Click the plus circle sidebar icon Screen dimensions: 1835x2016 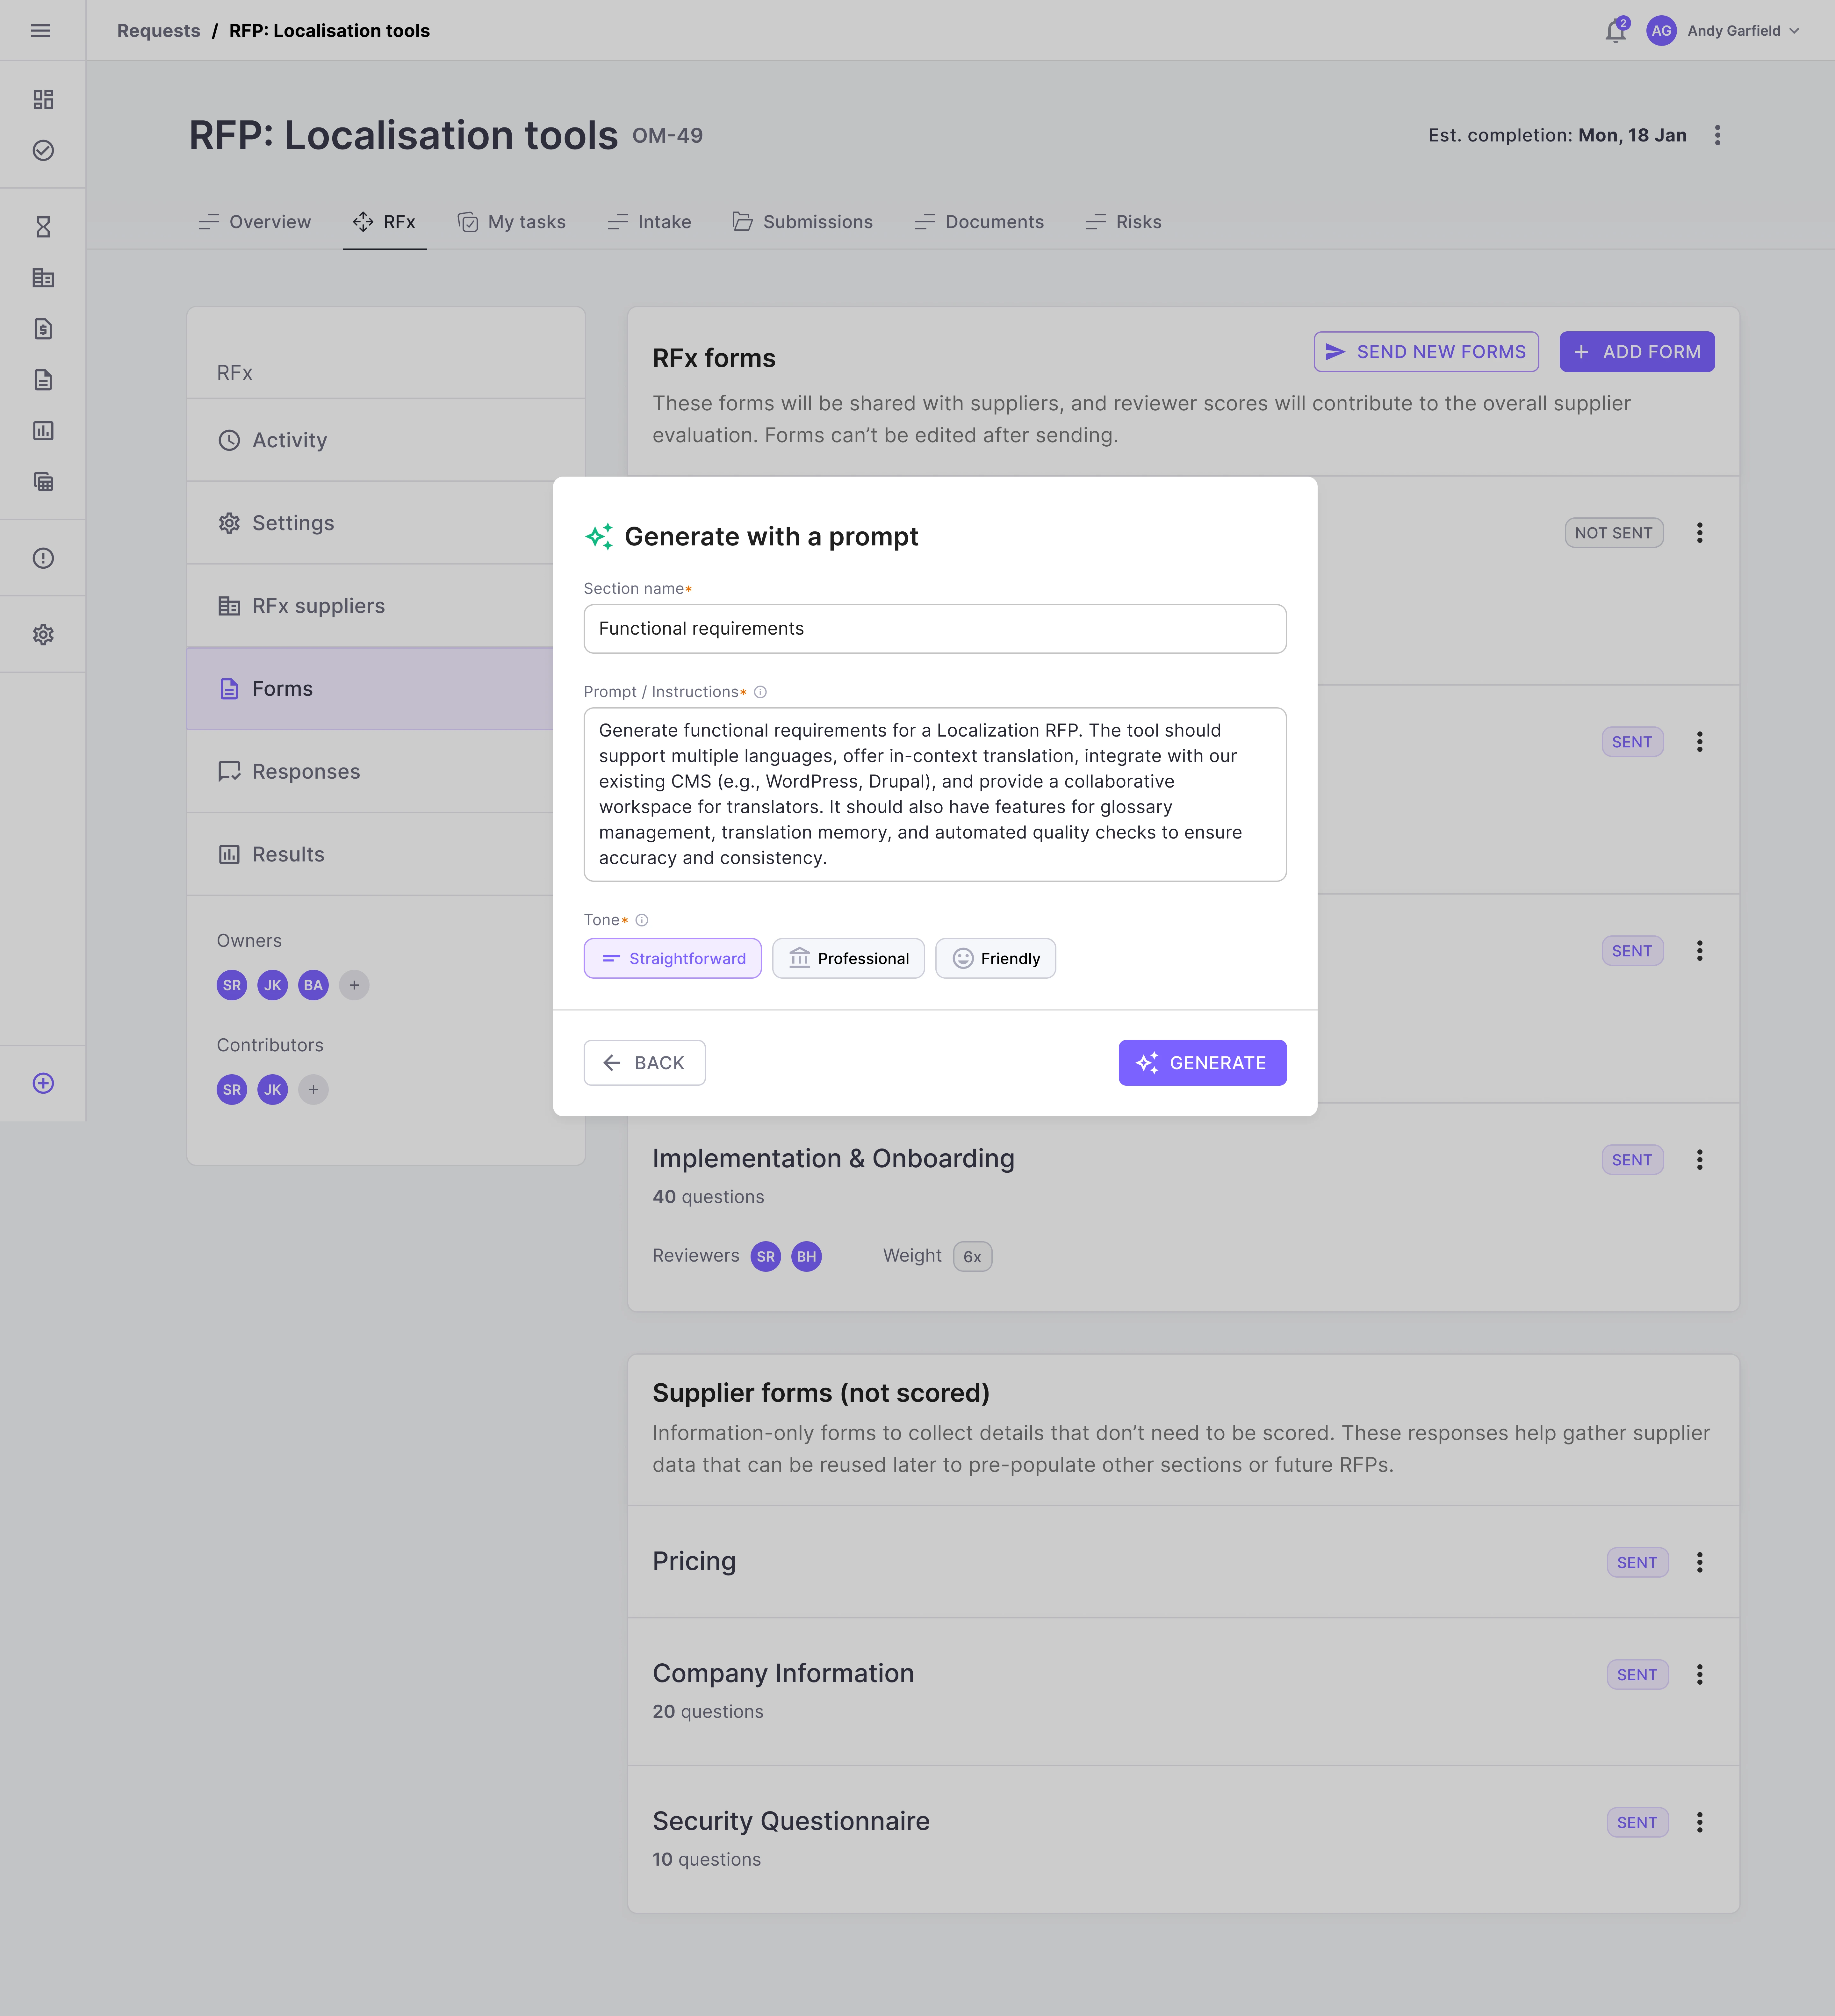(x=43, y=1083)
